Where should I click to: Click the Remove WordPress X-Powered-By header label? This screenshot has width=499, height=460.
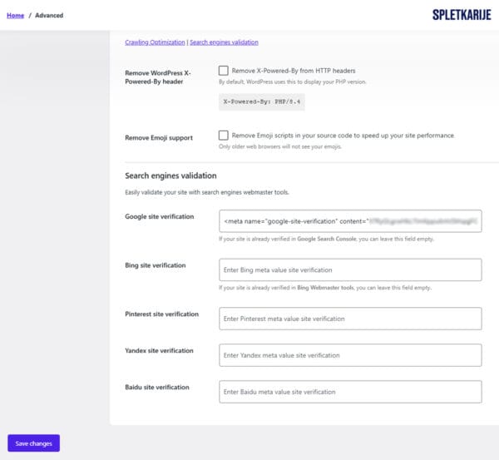click(x=158, y=77)
